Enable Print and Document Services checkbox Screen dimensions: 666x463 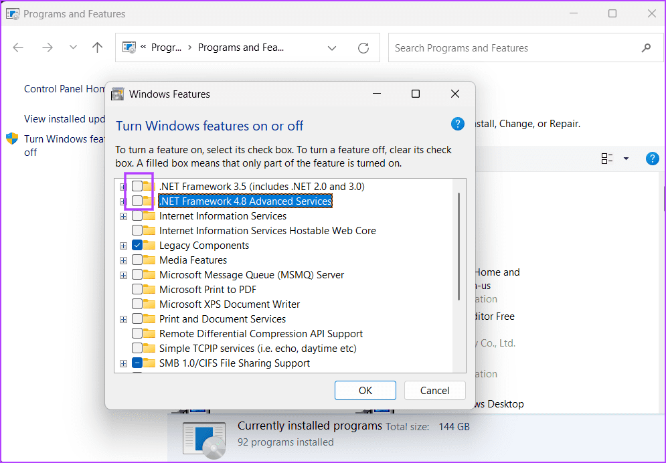[x=137, y=318]
